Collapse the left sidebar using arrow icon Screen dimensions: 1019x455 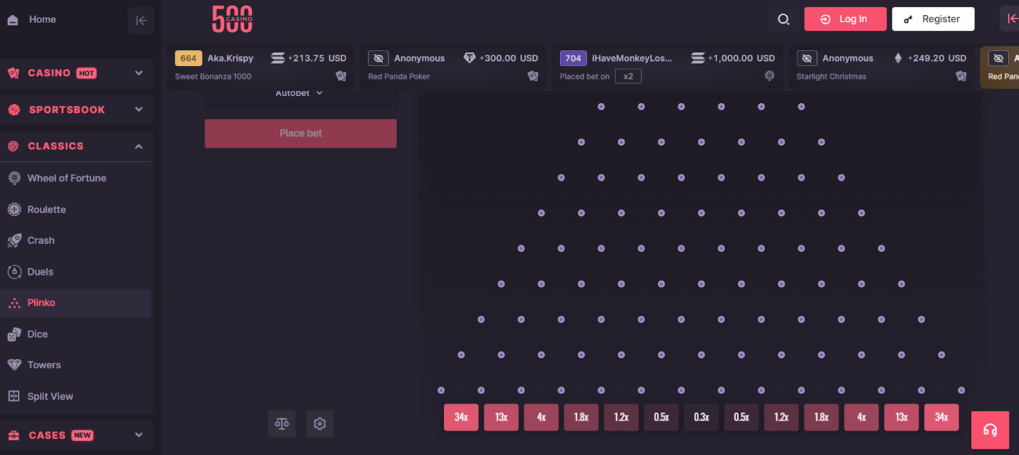(x=141, y=20)
